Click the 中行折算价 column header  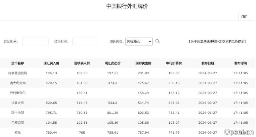click(x=174, y=63)
